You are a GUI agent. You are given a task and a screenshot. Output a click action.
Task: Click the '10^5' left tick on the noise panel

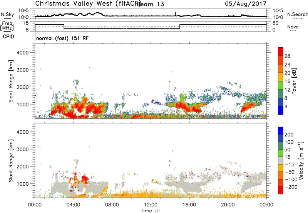(x=24, y=10)
